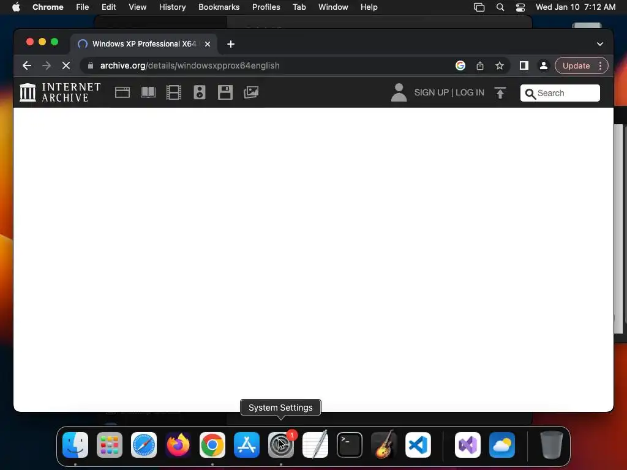
Task: Open the Texts book icon
Action: (148, 92)
